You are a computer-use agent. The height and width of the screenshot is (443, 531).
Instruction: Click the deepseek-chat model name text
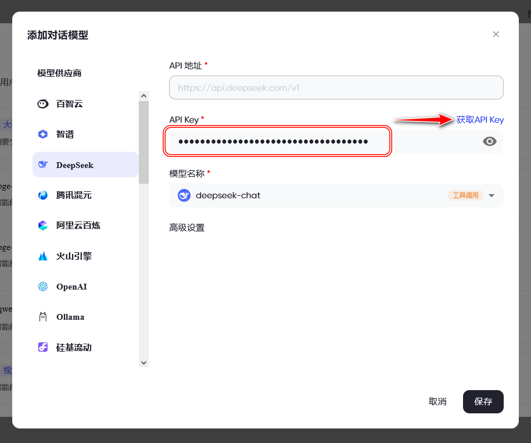228,195
